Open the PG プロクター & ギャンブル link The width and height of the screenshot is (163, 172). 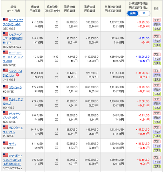pos(13,130)
